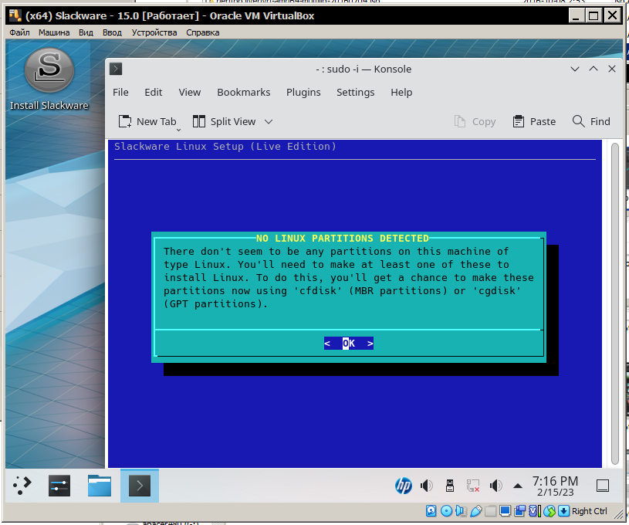
Task: Click VirtualBox shared folders indicator
Action: (491, 511)
